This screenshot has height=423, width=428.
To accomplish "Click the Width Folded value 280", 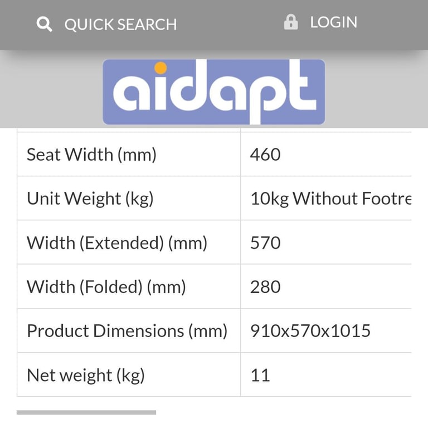I will pyautogui.click(x=265, y=287).
